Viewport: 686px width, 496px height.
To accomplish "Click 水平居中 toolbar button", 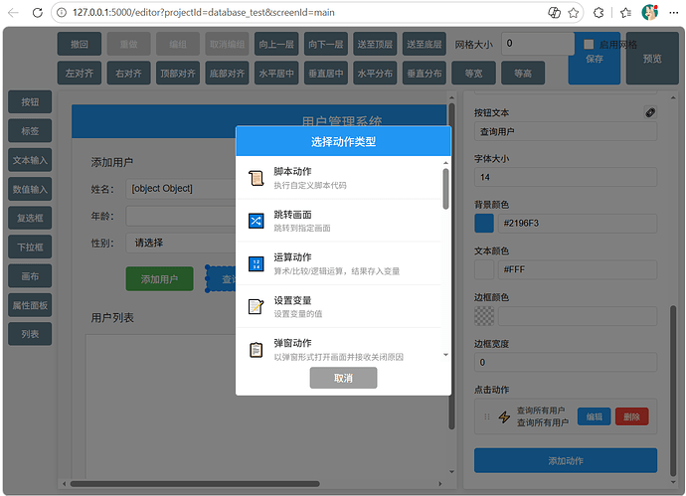I will click(x=276, y=73).
